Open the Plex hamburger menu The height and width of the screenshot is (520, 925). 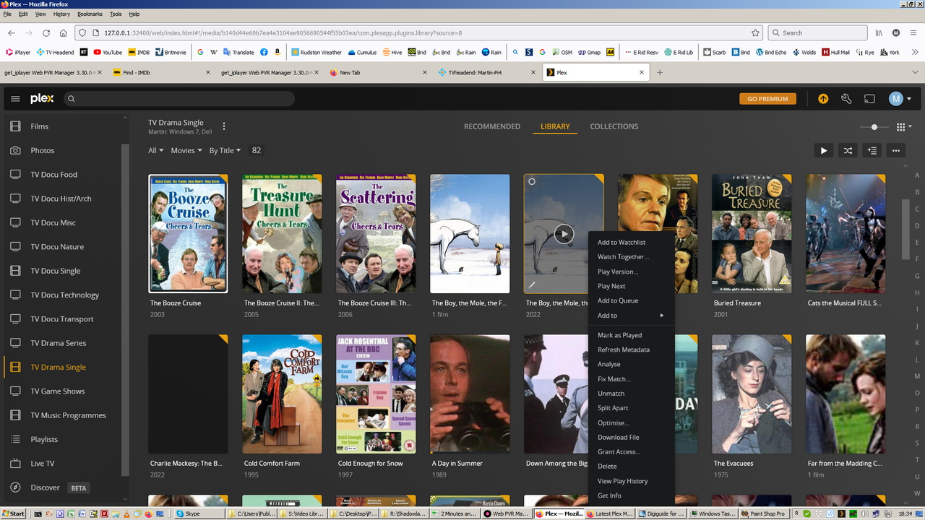15,99
